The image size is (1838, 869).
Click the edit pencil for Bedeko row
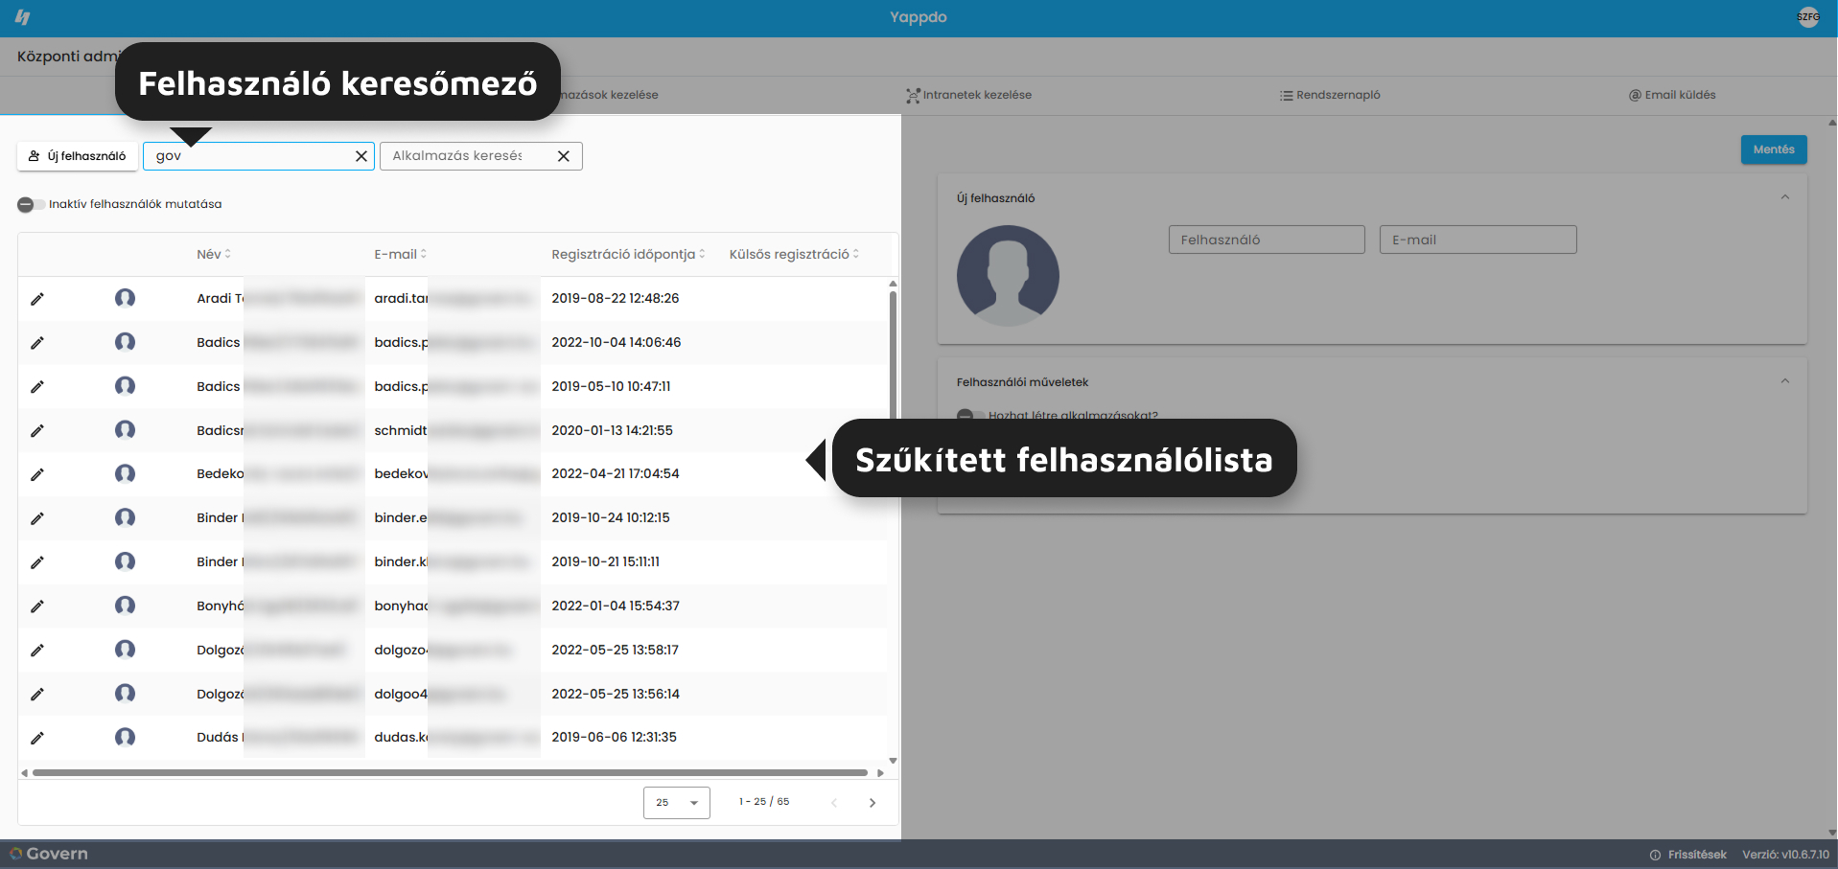[x=37, y=474]
